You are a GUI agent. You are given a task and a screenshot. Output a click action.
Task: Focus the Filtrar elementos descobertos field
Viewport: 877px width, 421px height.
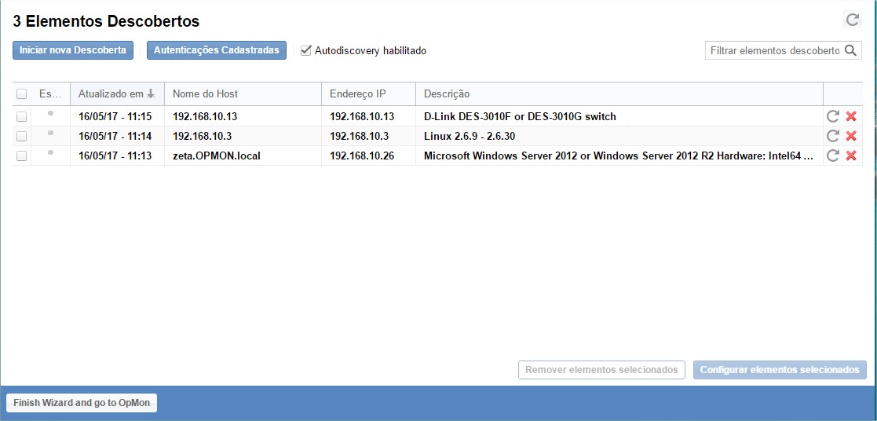click(773, 50)
